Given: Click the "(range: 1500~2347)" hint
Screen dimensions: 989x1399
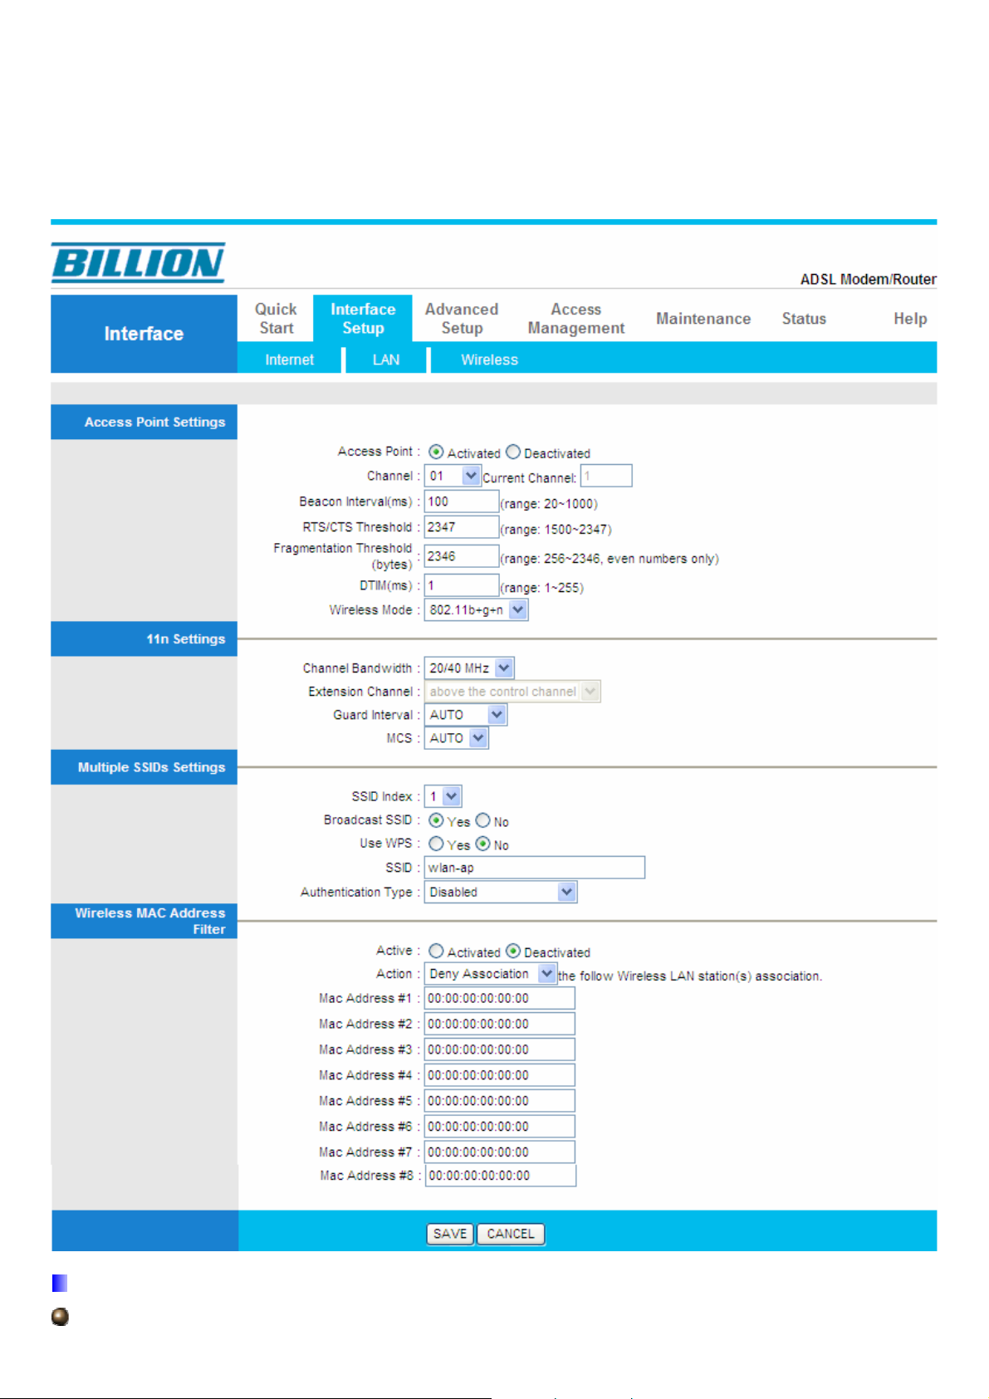Looking at the screenshot, I should coord(556,530).
